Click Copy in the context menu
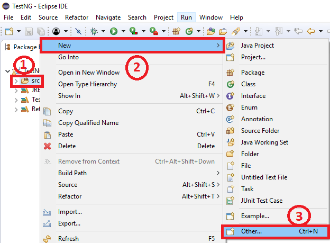Image resolution: width=330 pixels, height=243 pixels. tap(131, 111)
